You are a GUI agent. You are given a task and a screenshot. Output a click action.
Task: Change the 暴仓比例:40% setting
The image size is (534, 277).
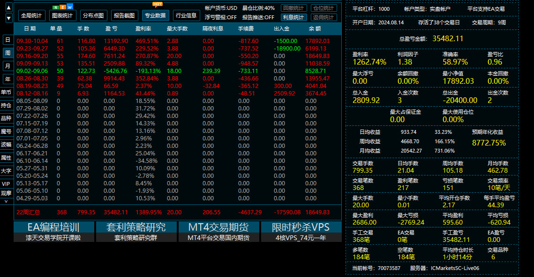(x=258, y=8)
